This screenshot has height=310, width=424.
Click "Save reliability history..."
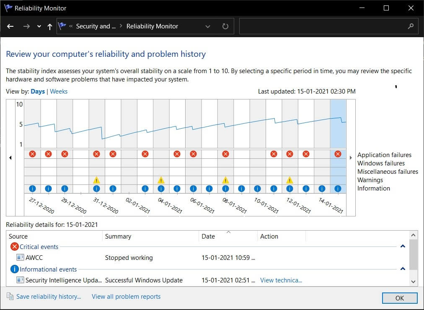pos(49,296)
